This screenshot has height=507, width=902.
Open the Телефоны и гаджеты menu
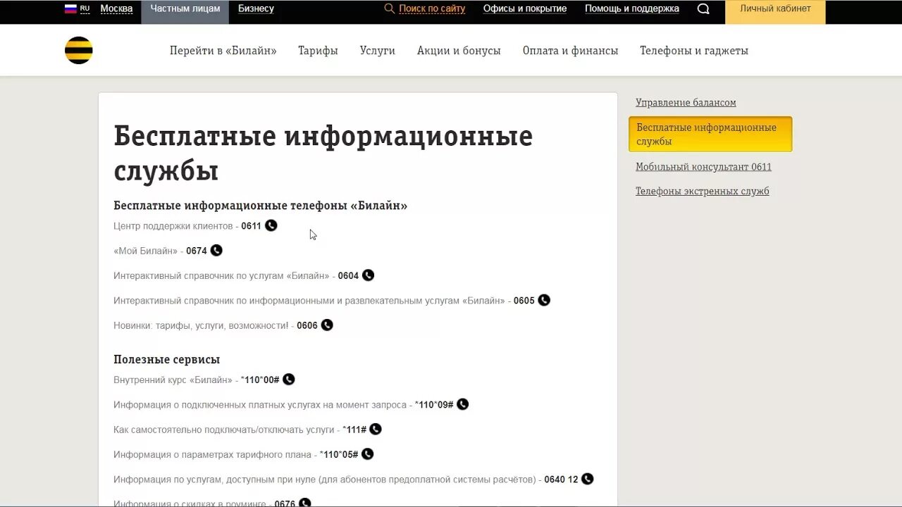tap(694, 51)
